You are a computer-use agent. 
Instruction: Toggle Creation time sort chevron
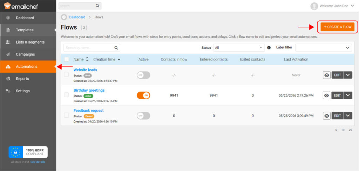click(x=119, y=60)
